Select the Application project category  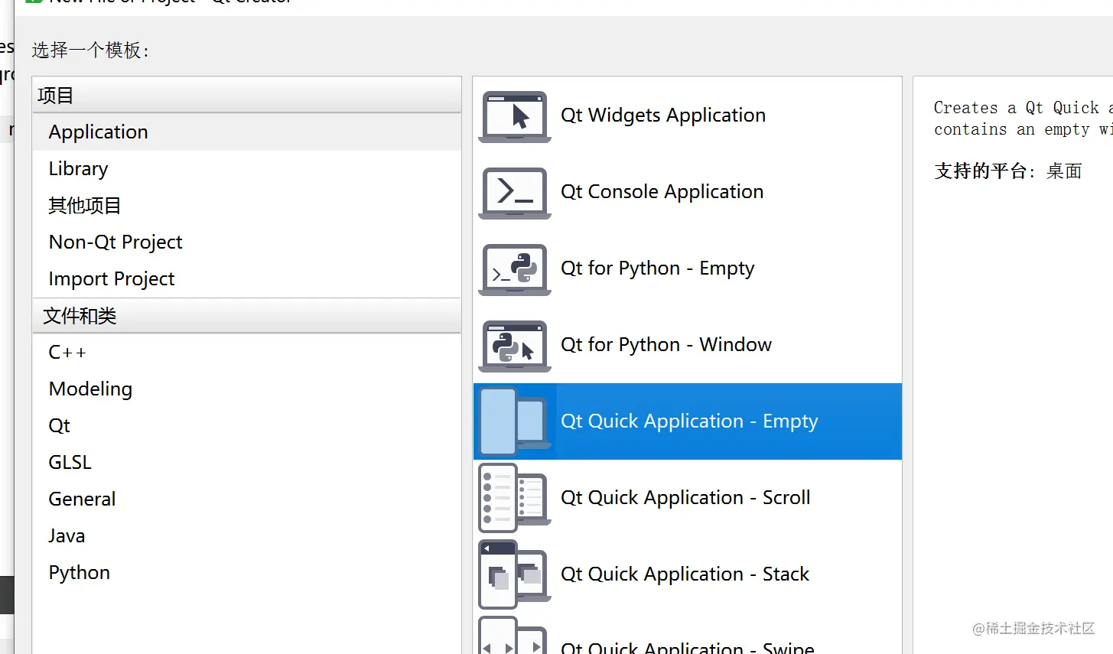[x=98, y=132]
